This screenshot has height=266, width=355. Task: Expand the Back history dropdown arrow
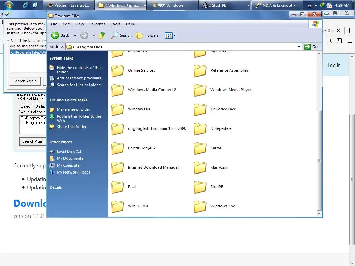pos(75,36)
